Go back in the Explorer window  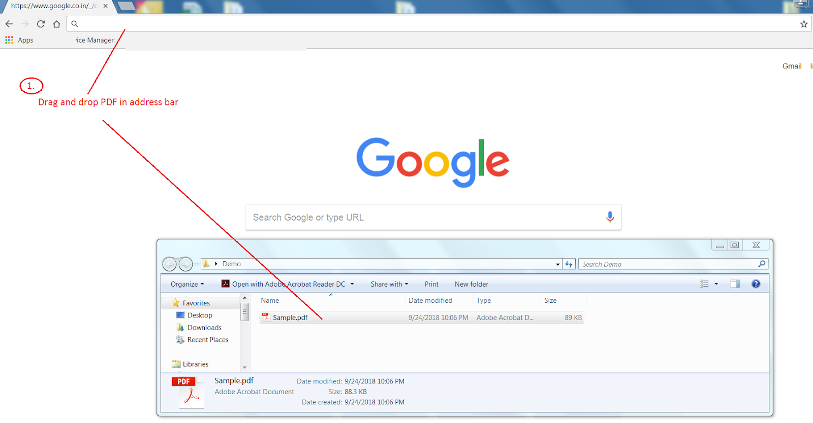(x=169, y=264)
